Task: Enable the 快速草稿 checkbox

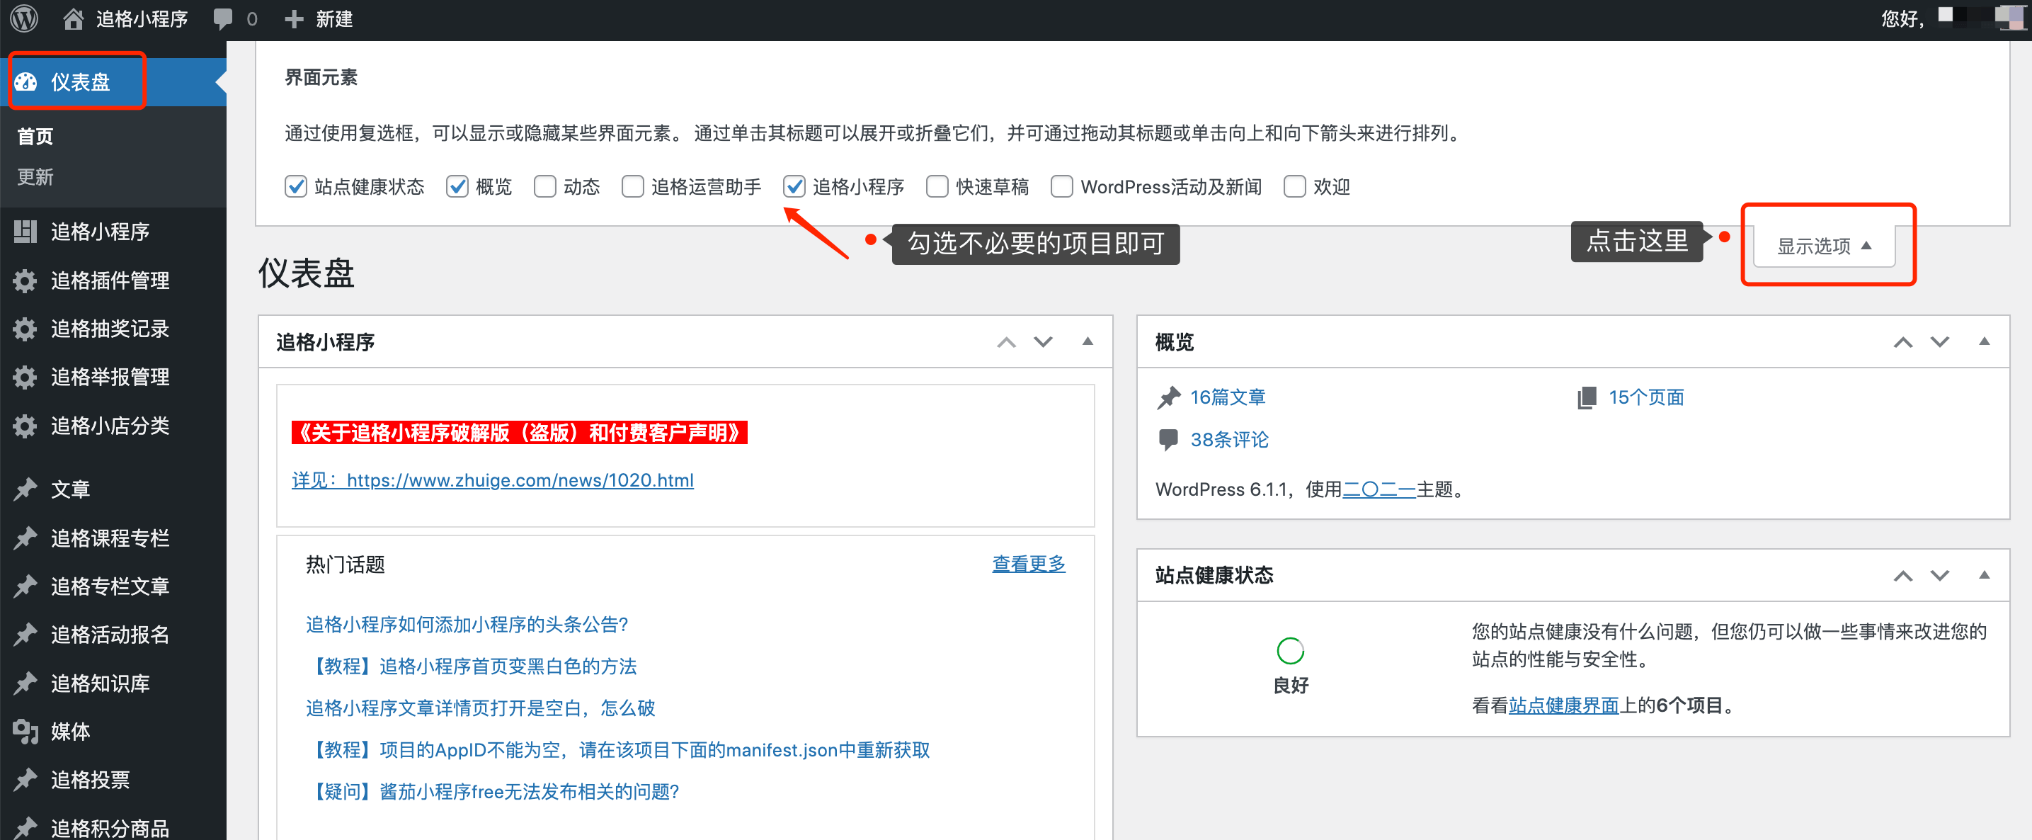Action: [x=937, y=187]
